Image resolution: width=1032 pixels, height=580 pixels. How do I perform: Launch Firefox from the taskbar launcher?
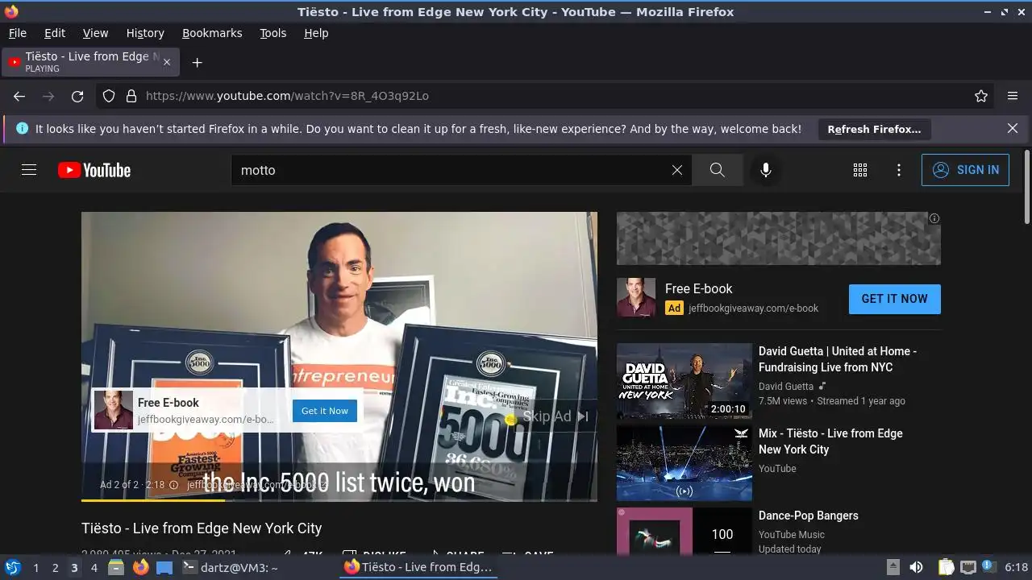click(x=141, y=567)
